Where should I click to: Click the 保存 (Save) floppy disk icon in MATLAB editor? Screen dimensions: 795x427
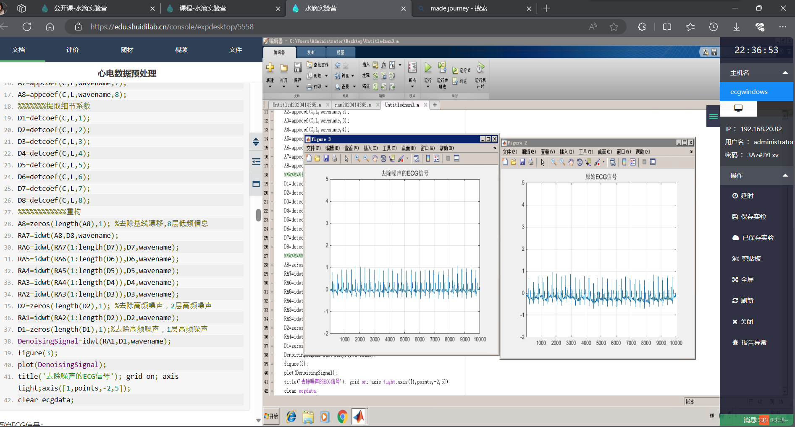(x=297, y=68)
